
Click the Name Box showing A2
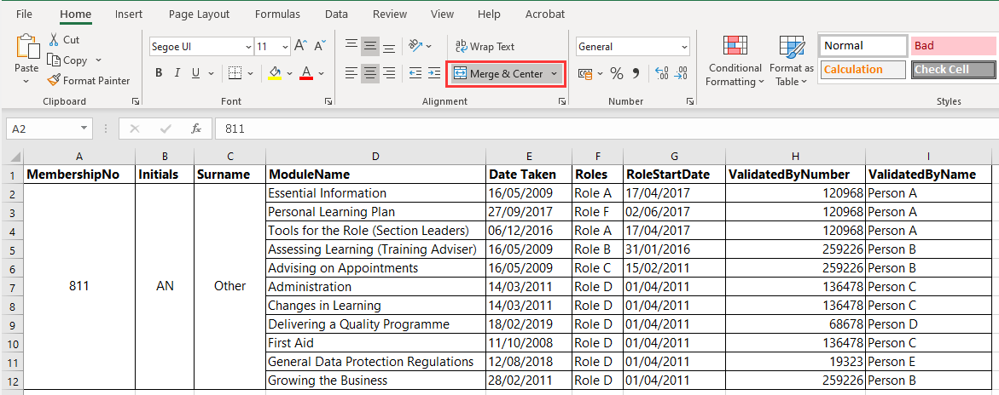[49, 129]
